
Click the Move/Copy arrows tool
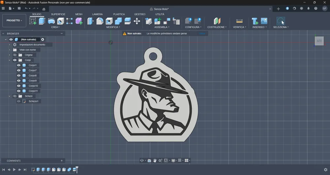tap(137, 21)
